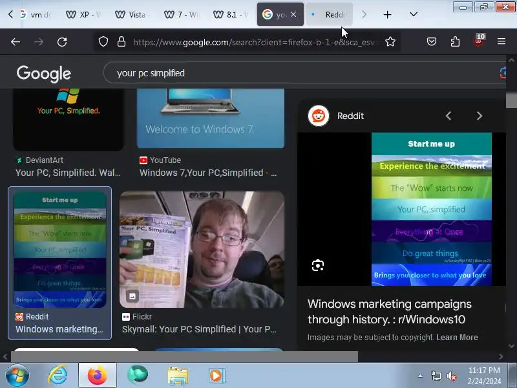Screen dimensions: 517x388
Task: Click the Firefox taskbar button
Action: click(x=98, y=375)
